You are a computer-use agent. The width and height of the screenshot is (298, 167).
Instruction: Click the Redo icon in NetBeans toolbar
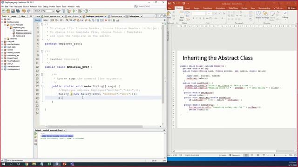(29, 11)
